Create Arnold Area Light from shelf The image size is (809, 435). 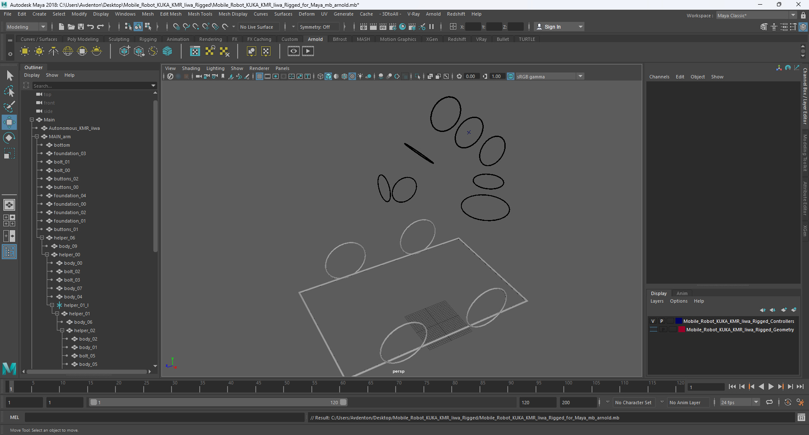[x=25, y=51]
